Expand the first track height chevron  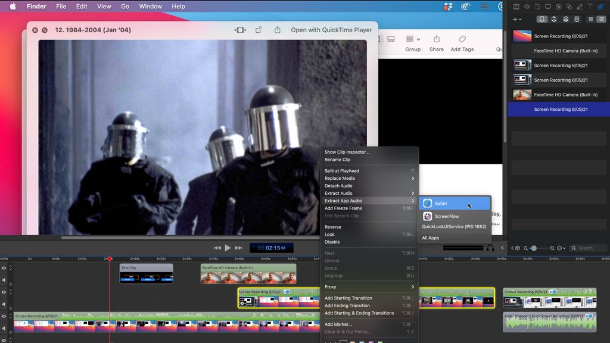pyautogui.click(x=10, y=267)
